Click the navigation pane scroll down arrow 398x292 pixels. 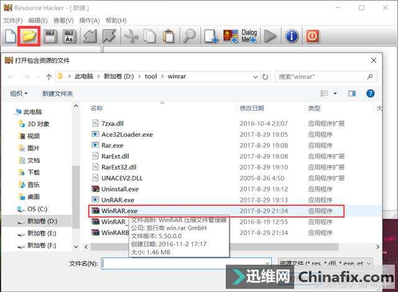click(76, 247)
